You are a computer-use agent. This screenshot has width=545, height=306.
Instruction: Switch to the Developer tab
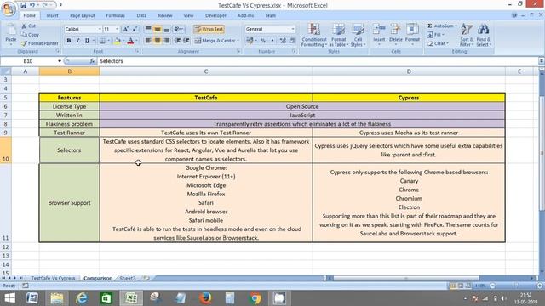[215, 15]
